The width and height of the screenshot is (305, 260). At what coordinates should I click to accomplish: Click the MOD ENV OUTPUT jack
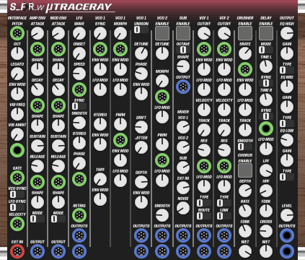pos(58,251)
